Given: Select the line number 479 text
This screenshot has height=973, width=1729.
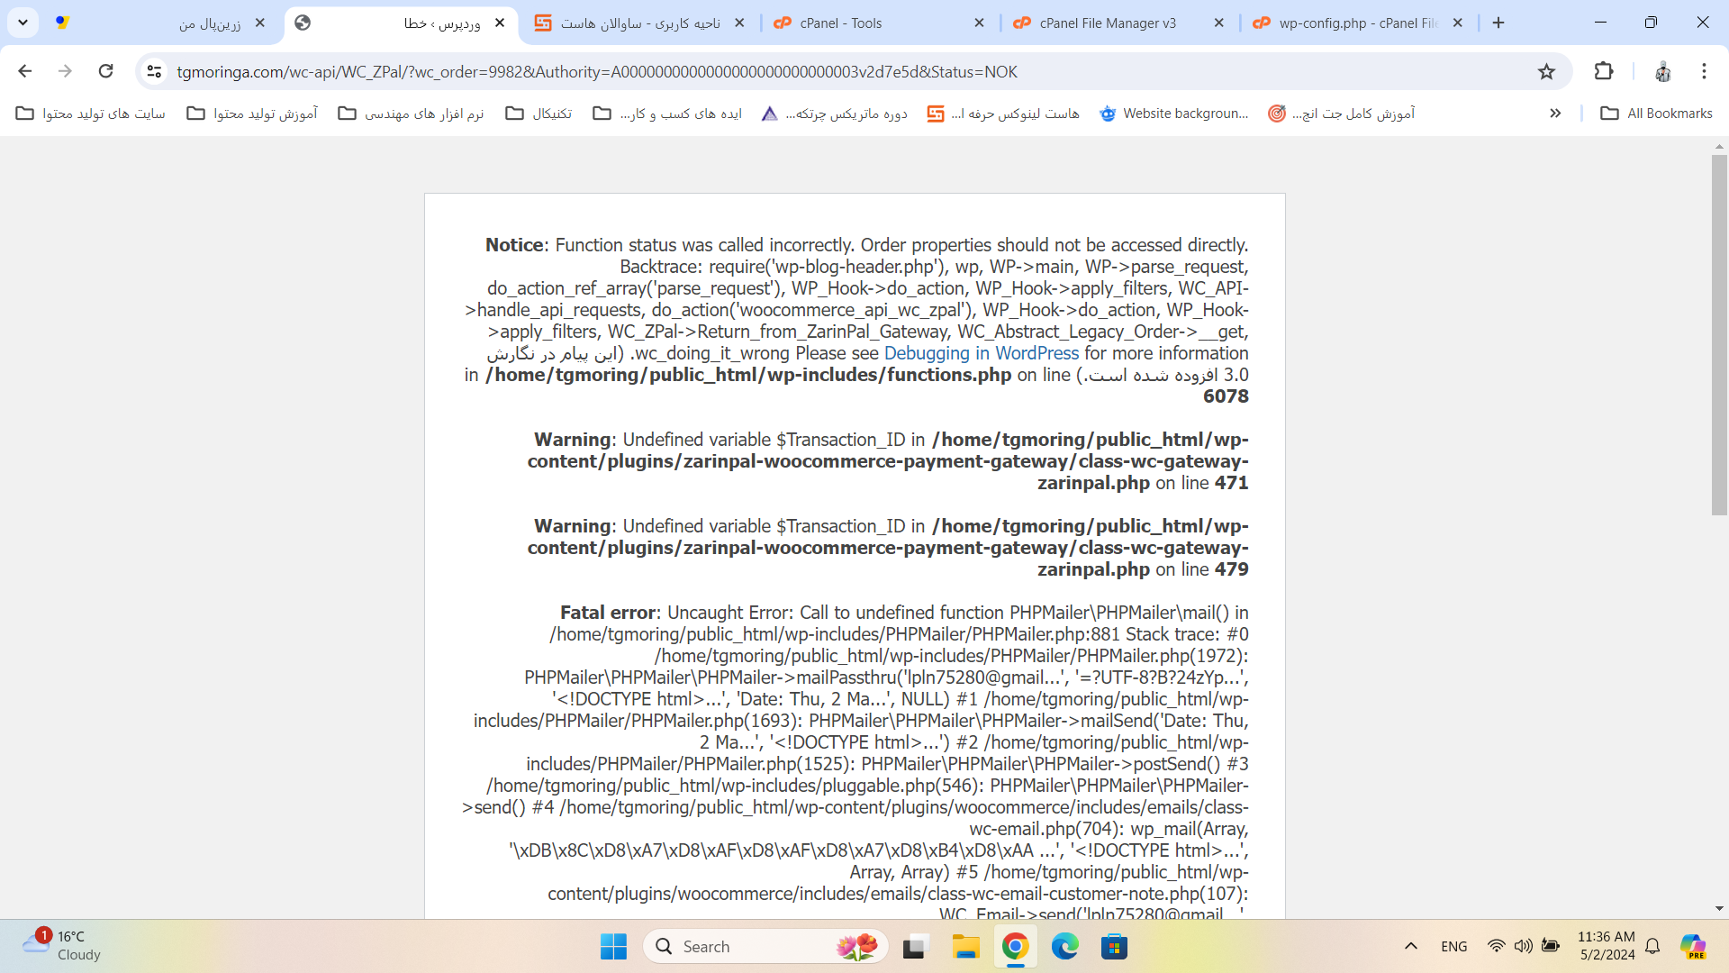Looking at the screenshot, I should [1231, 569].
